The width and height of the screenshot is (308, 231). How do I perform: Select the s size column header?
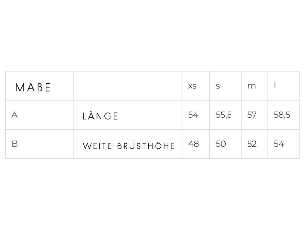[218, 86]
